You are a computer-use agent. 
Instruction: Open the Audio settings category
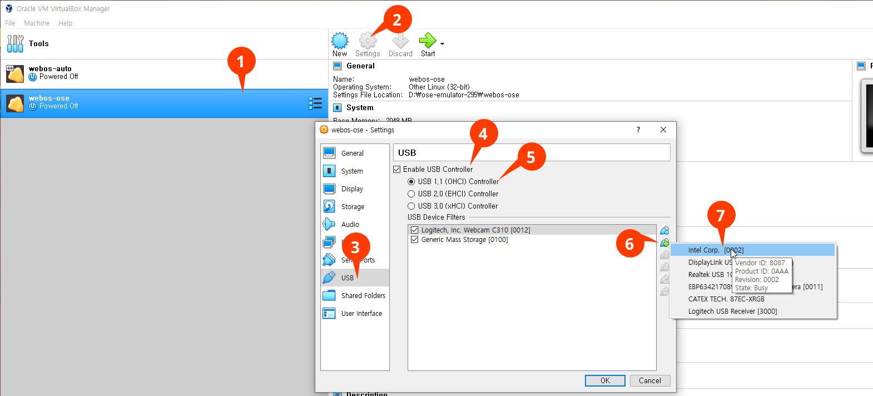pyautogui.click(x=355, y=224)
